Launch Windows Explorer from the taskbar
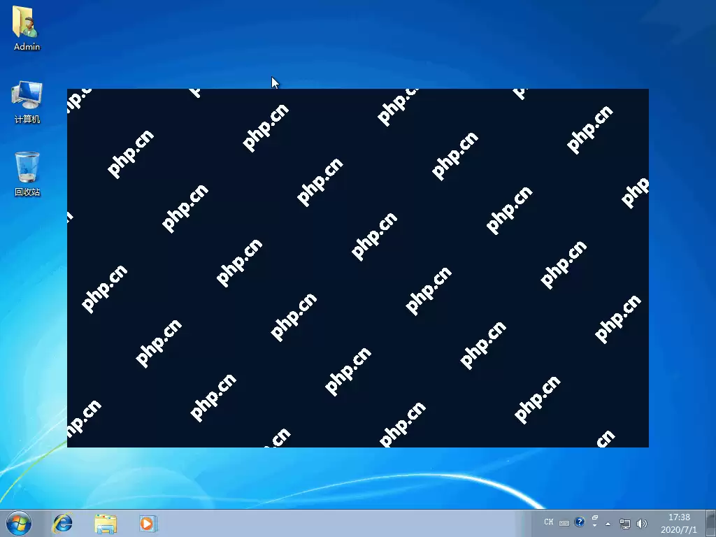Screen dimensions: 716x537 pyautogui.click(x=105, y=523)
